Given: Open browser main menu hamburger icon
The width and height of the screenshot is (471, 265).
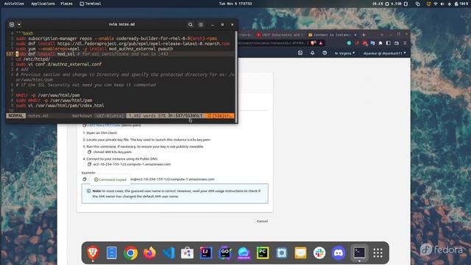Looking at the screenshot, I should pyautogui.click(x=405, y=43).
